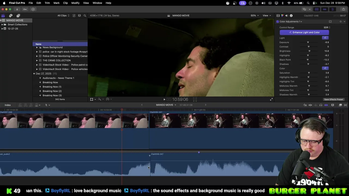Click the Share export icon
Viewport: 349px width, 196px height.
pos(343,9)
